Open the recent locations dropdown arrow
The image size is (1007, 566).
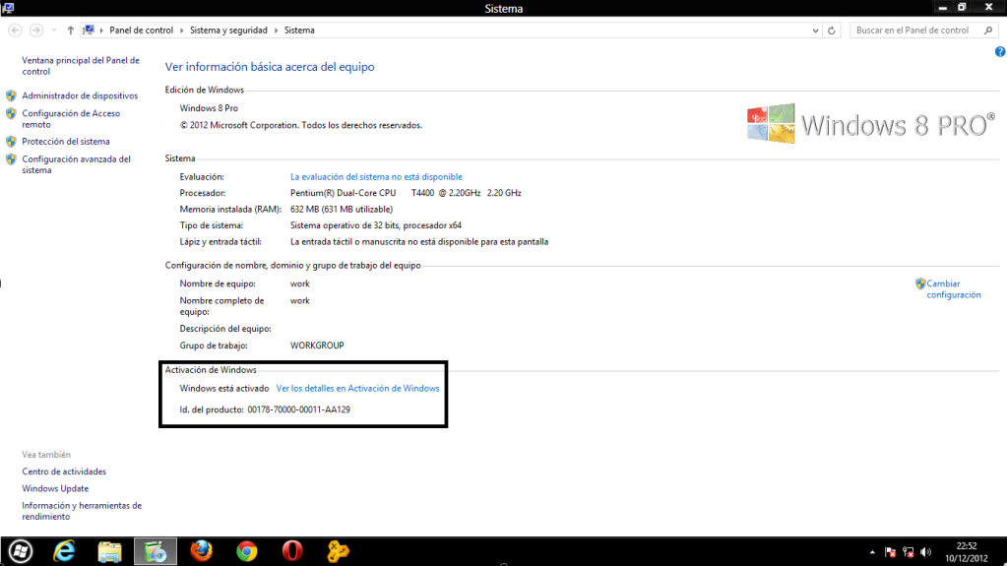(x=54, y=31)
